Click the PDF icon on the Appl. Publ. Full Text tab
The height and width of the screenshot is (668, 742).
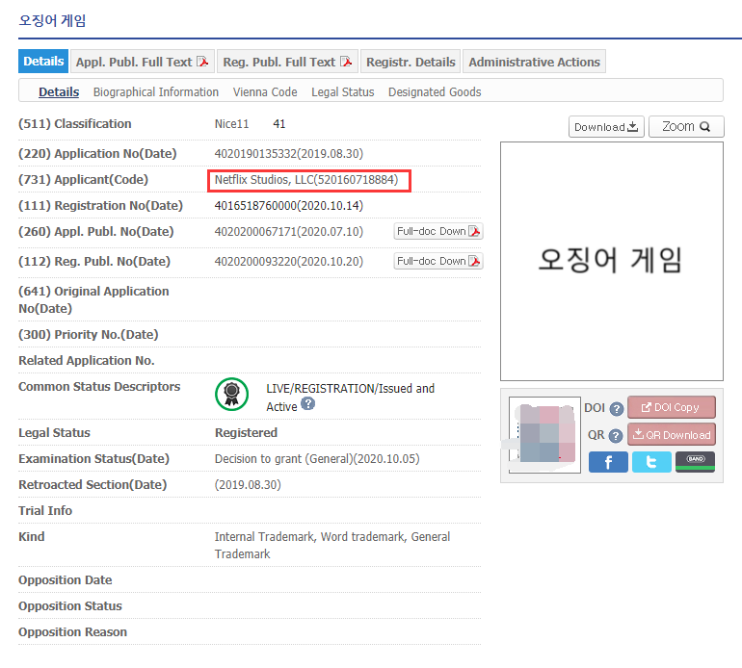[202, 62]
